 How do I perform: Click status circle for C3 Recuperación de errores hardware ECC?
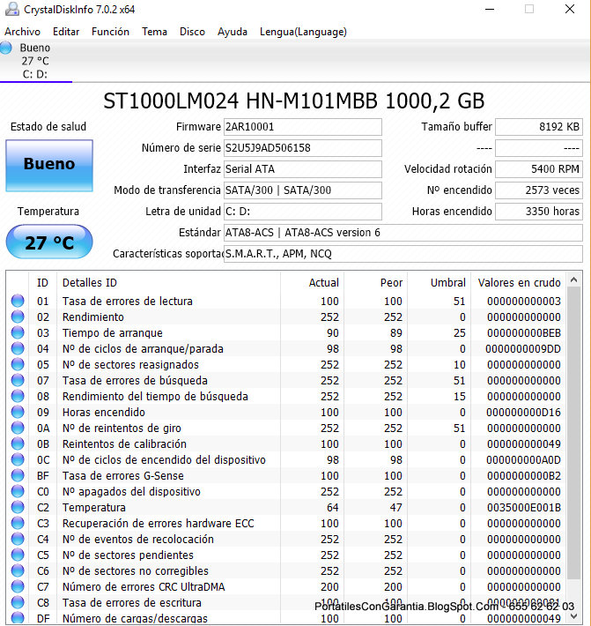coord(18,523)
